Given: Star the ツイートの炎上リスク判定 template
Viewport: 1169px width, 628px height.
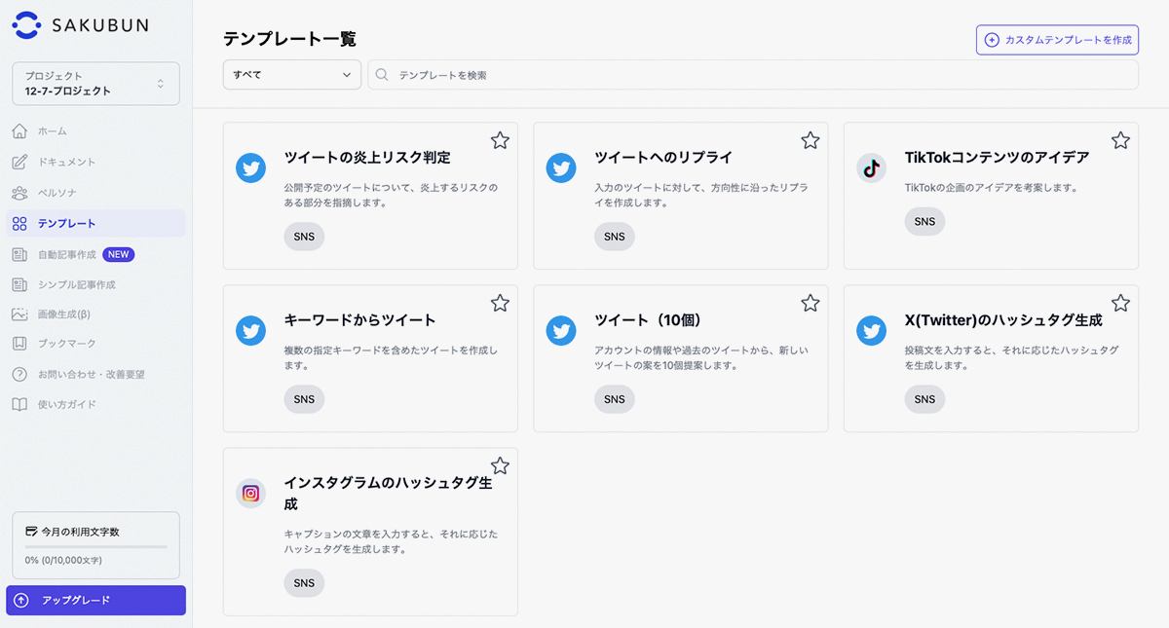Looking at the screenshot, I should point(500,140).
